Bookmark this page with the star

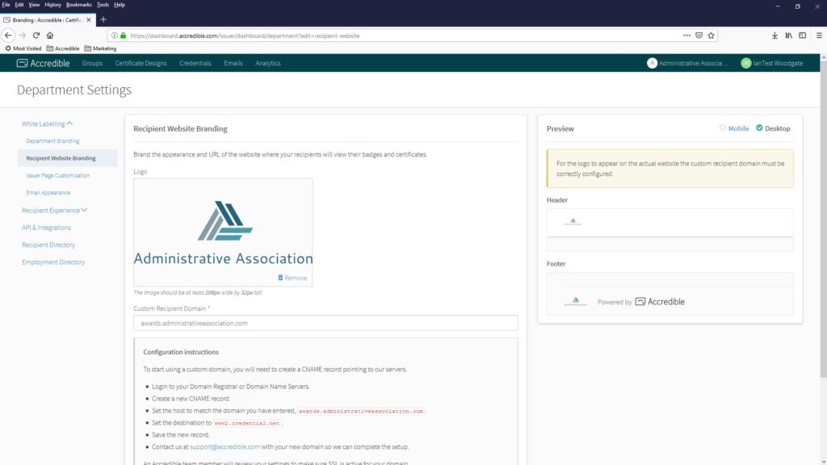(711, 36)
